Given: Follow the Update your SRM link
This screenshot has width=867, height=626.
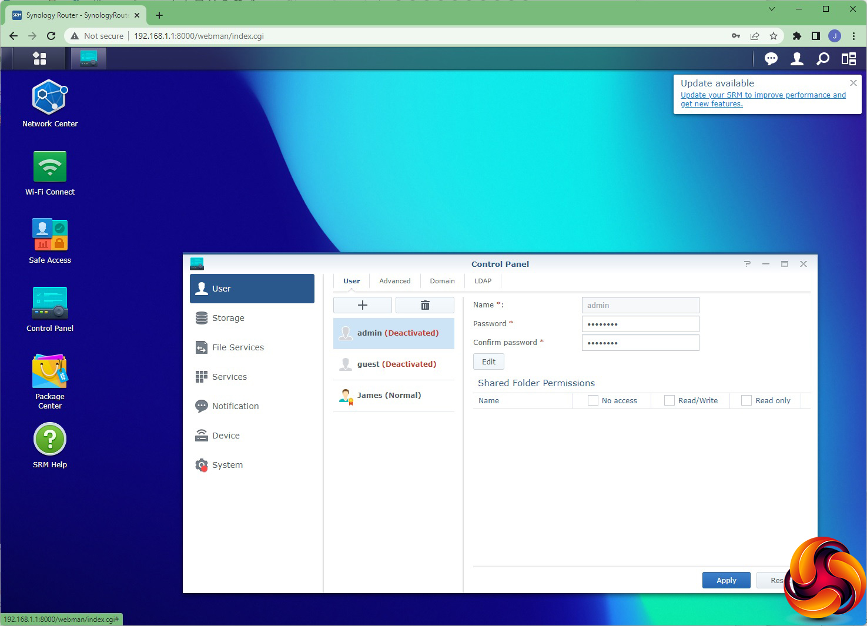Looking at the screenshot, I should [763, 99].
